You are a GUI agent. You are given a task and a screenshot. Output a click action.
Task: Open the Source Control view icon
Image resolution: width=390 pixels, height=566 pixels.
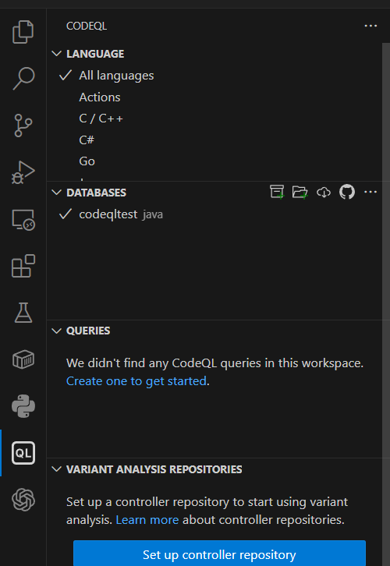(23, 126)
